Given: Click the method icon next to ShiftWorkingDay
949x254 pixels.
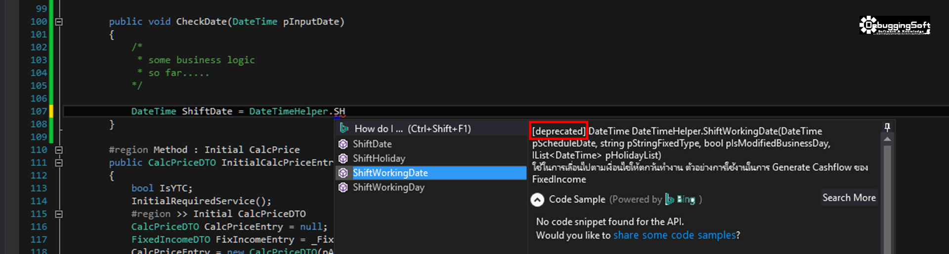Looking at the screenshot, I should click(x=343, y=187).
